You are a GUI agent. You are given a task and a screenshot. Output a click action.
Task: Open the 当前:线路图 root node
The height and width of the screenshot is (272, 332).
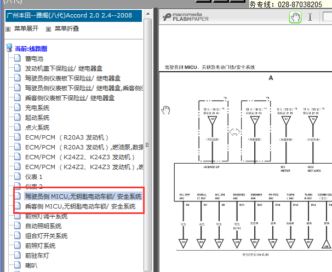[x=31, y=49]
